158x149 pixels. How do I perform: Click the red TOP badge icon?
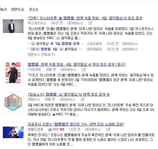62,129
